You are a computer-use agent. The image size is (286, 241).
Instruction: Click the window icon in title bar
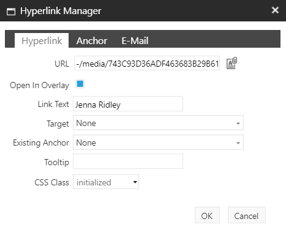[x=11, y=12]
